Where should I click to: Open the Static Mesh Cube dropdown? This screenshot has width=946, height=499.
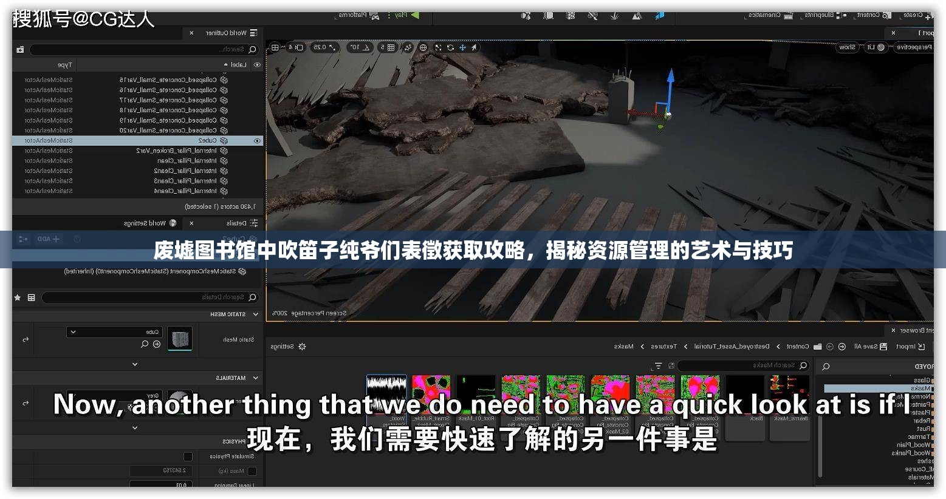point(114,332)
